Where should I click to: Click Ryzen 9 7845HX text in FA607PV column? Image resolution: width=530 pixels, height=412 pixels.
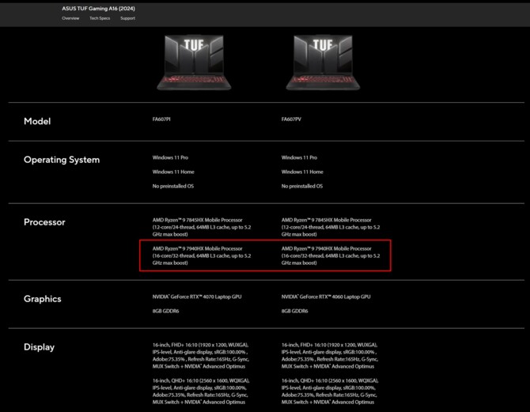click(x=331, y=227)
